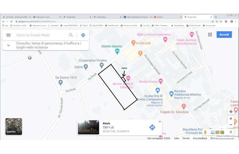Viewport: 239px width, 154px height.
Task: Open the Google apps grid
Action: (x=210, y=34)
